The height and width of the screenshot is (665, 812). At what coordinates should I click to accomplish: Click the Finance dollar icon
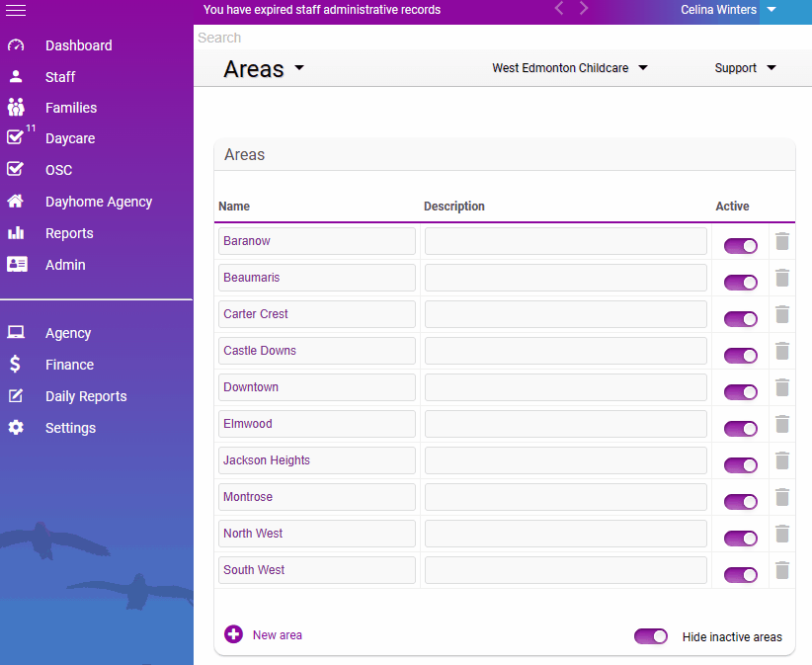pyautogui.click(x=15, y=364)
